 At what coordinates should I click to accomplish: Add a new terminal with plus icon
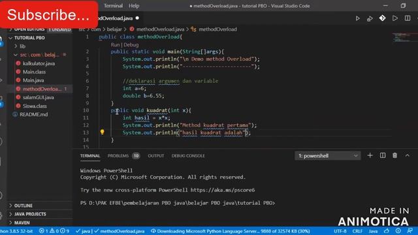point(370,155)
